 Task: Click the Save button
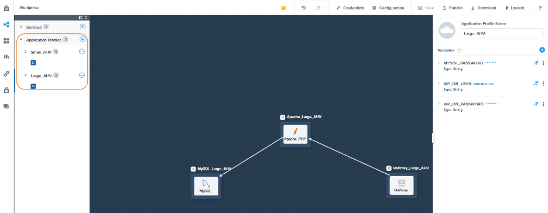[426, 8]
